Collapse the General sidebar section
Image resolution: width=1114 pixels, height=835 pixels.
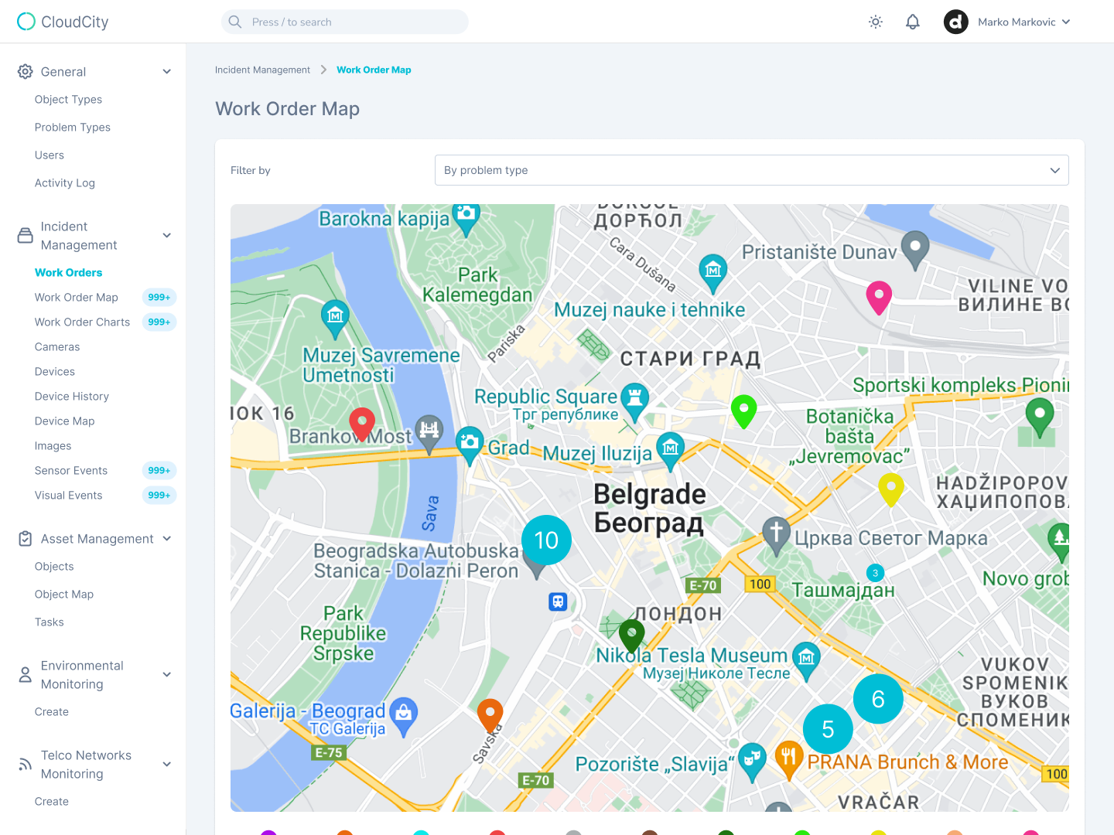166,72
